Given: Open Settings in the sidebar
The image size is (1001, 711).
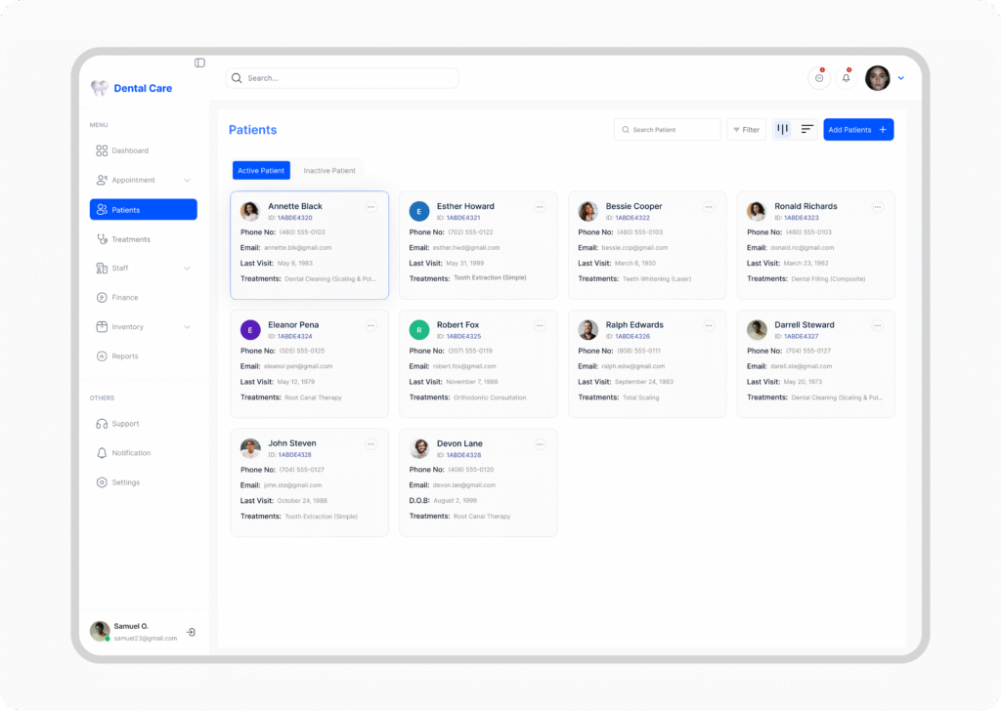Looking at the screenshot, I should [x=125, y=482].
